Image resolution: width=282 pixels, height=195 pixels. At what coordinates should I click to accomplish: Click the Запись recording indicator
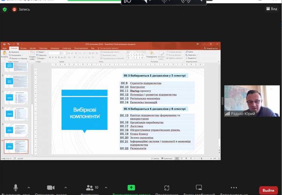pyautogui.click(x=21, y=9)
